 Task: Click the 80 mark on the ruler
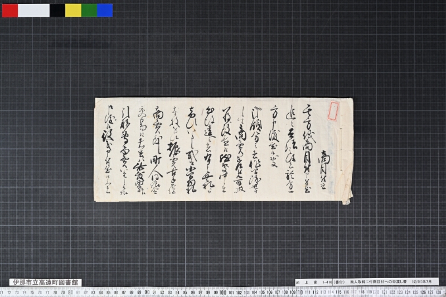[x=70, y=292]
